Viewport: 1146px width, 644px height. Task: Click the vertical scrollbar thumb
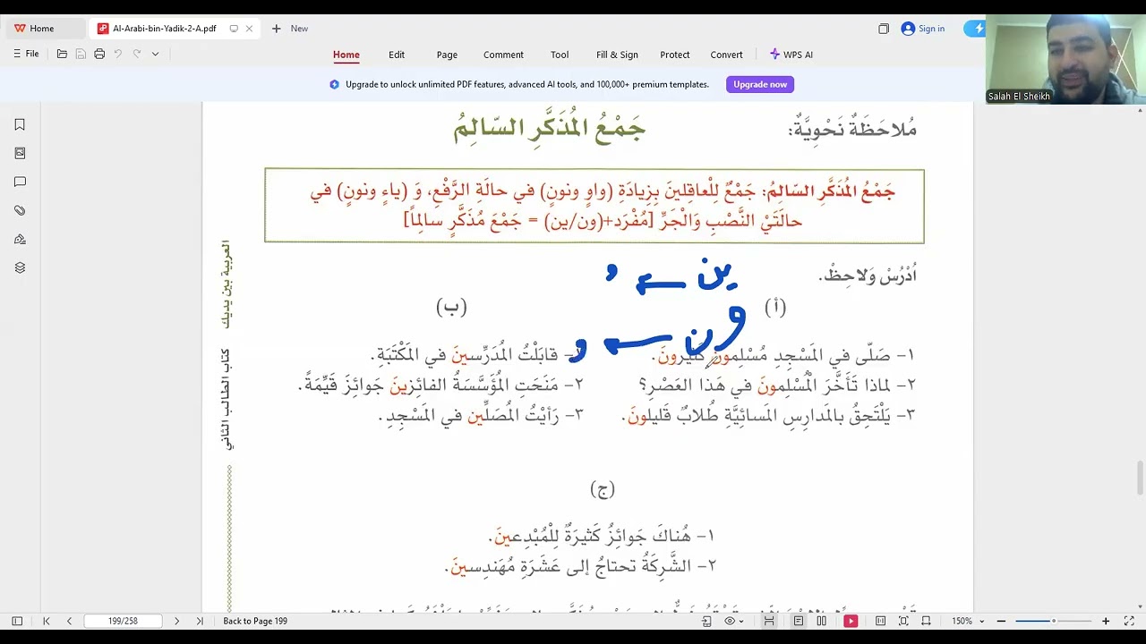(1140, 477)
